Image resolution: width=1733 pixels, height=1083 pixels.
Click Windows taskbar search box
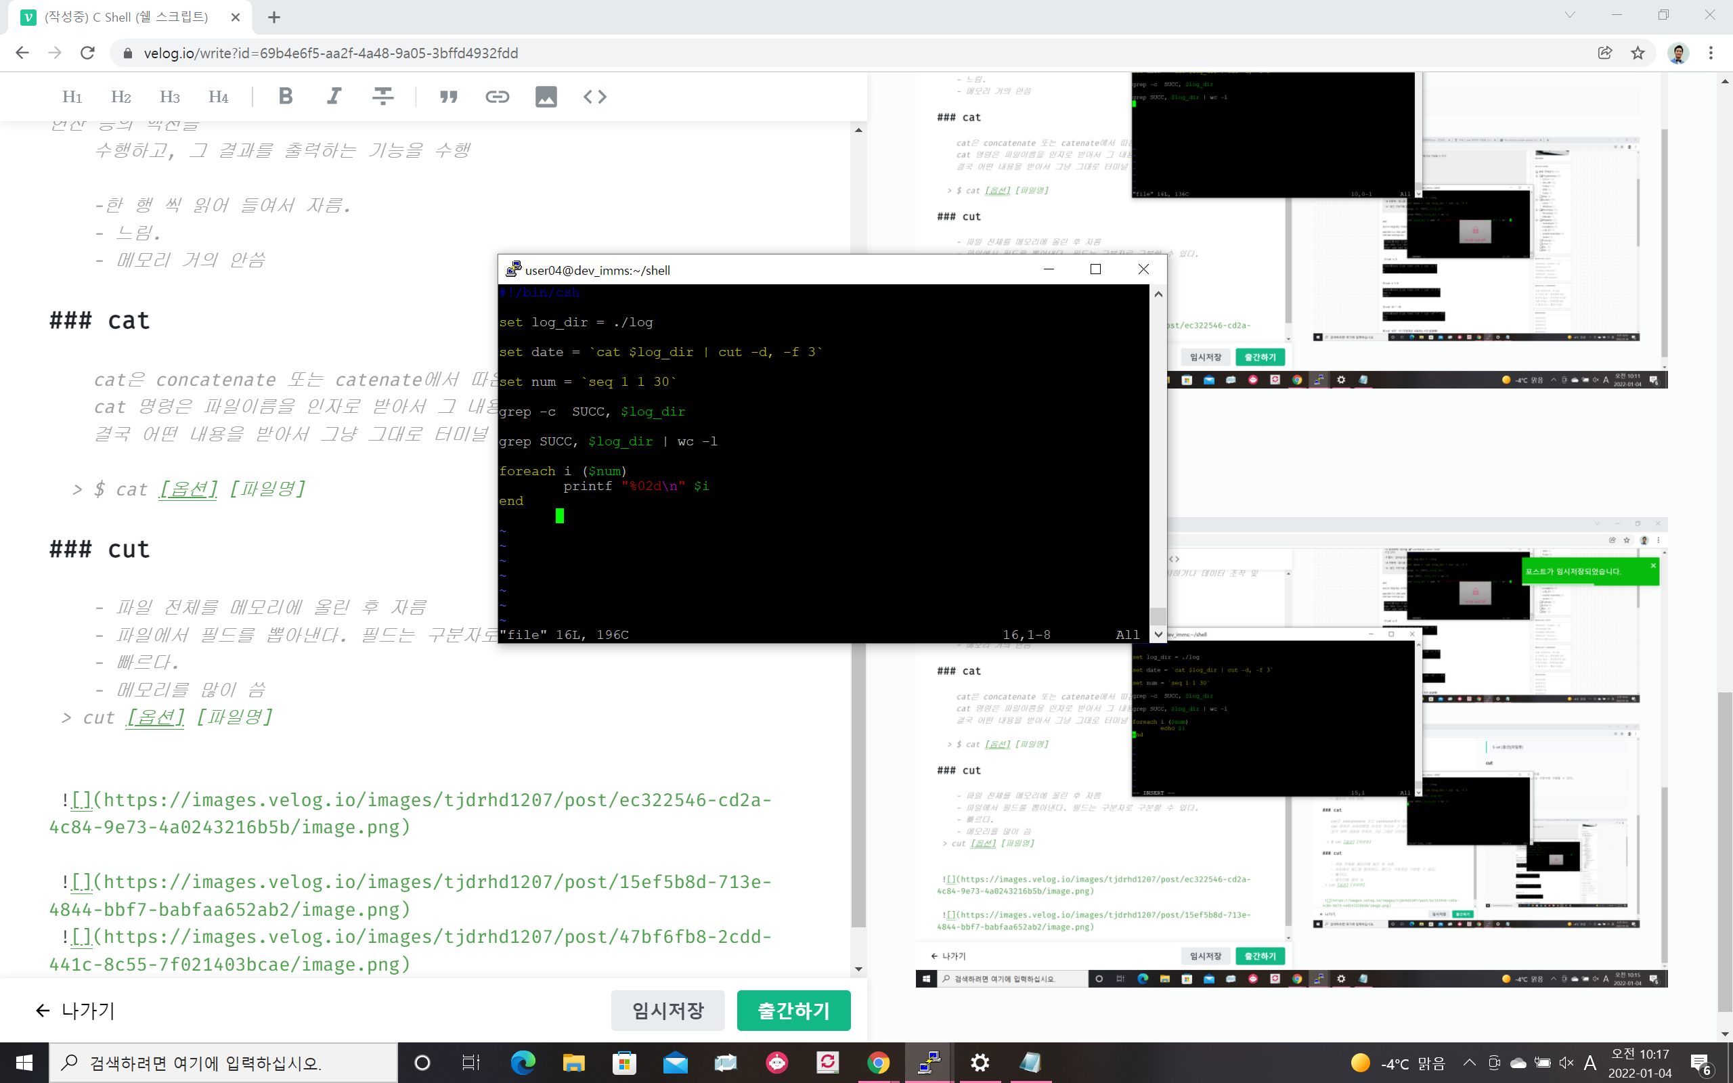pos(223,1063)
